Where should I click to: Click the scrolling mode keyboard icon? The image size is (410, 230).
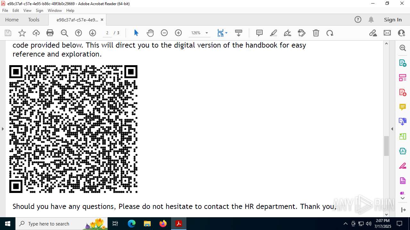click(x=239, y=33)
